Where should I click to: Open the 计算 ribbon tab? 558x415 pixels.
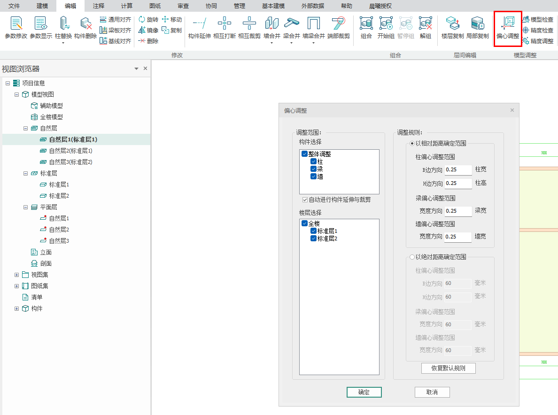point(126,6)
